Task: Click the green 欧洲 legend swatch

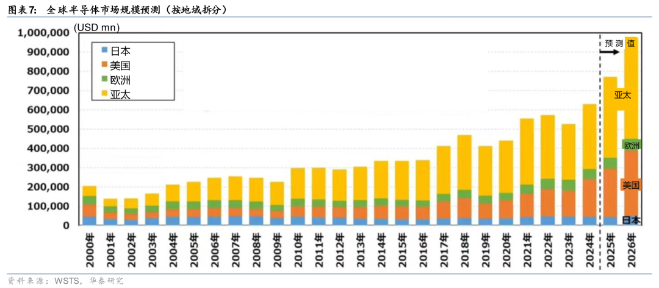Action: point(104,79)
